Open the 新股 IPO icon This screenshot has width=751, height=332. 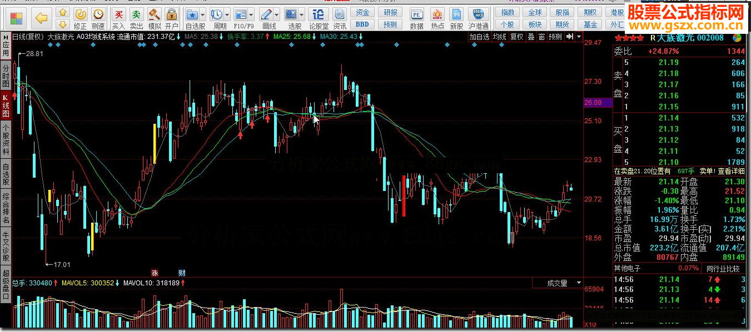coord(456,14)
